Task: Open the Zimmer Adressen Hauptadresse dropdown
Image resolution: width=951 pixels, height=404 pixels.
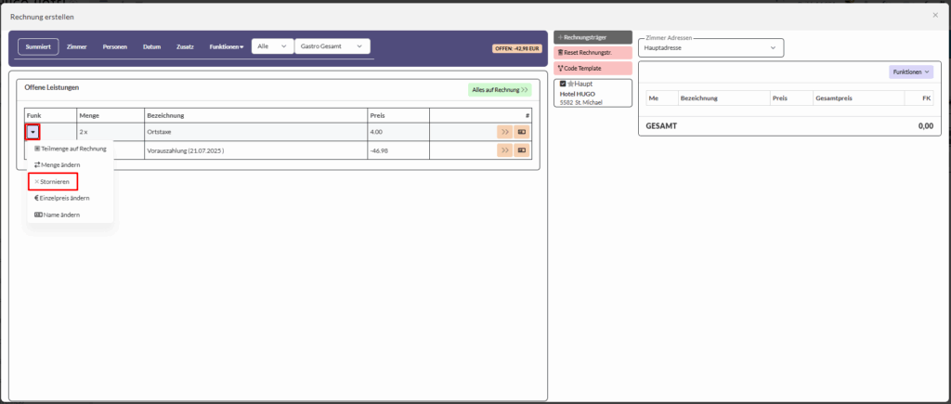Action: [x=710, y=47]
